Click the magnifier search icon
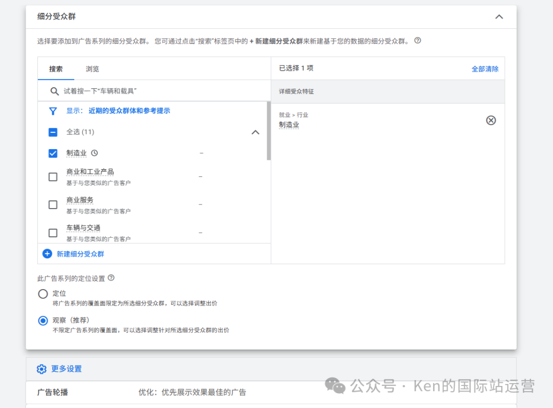553x408 pixels. click(54, 91)
